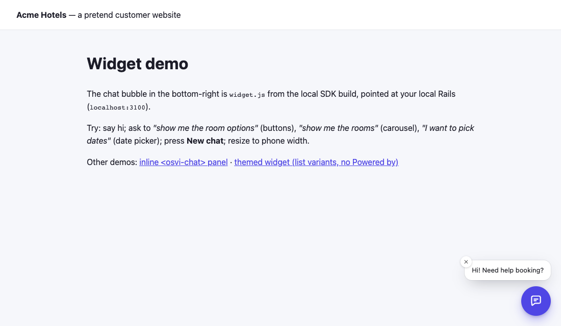Image resolution: width=561 pixels, height=326 pixels.
Task: Click the widget.js code text
Action: (247, 95)
